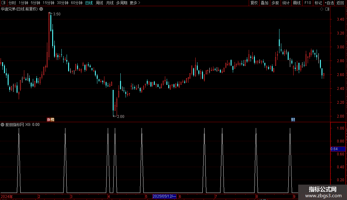Click the 2.00 low price label
This screenshot has height=200, width=347.
pos(121,117)
